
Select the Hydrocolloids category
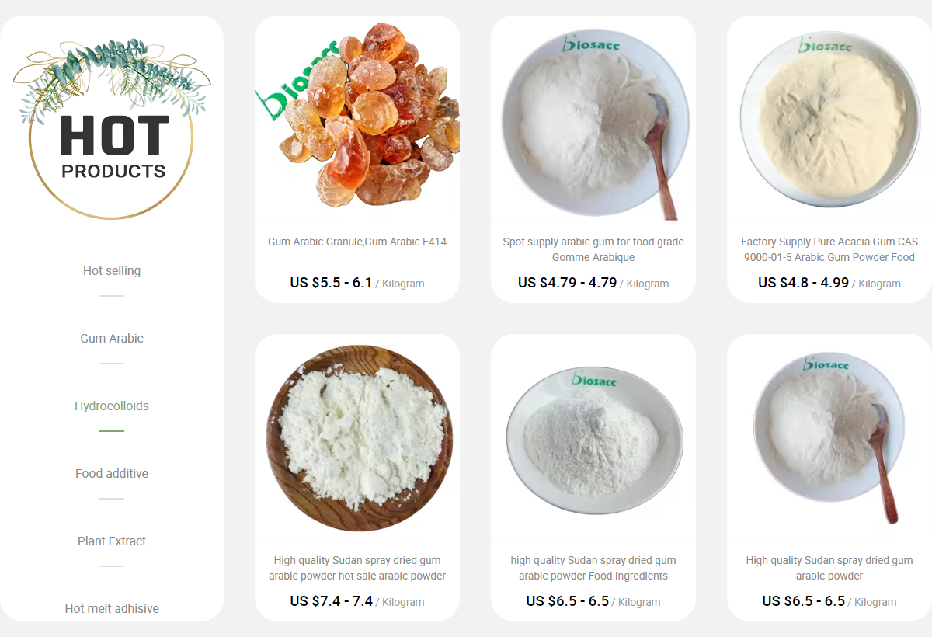point(112,406)
